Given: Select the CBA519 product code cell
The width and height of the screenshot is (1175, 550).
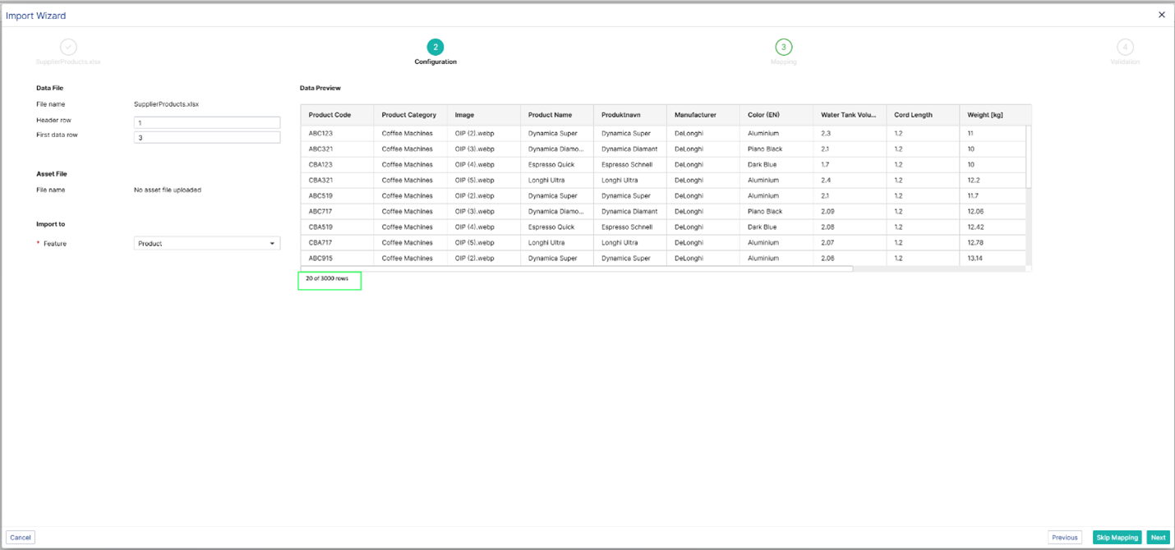Looking at the screenshot, I should (x=337, y=227).
